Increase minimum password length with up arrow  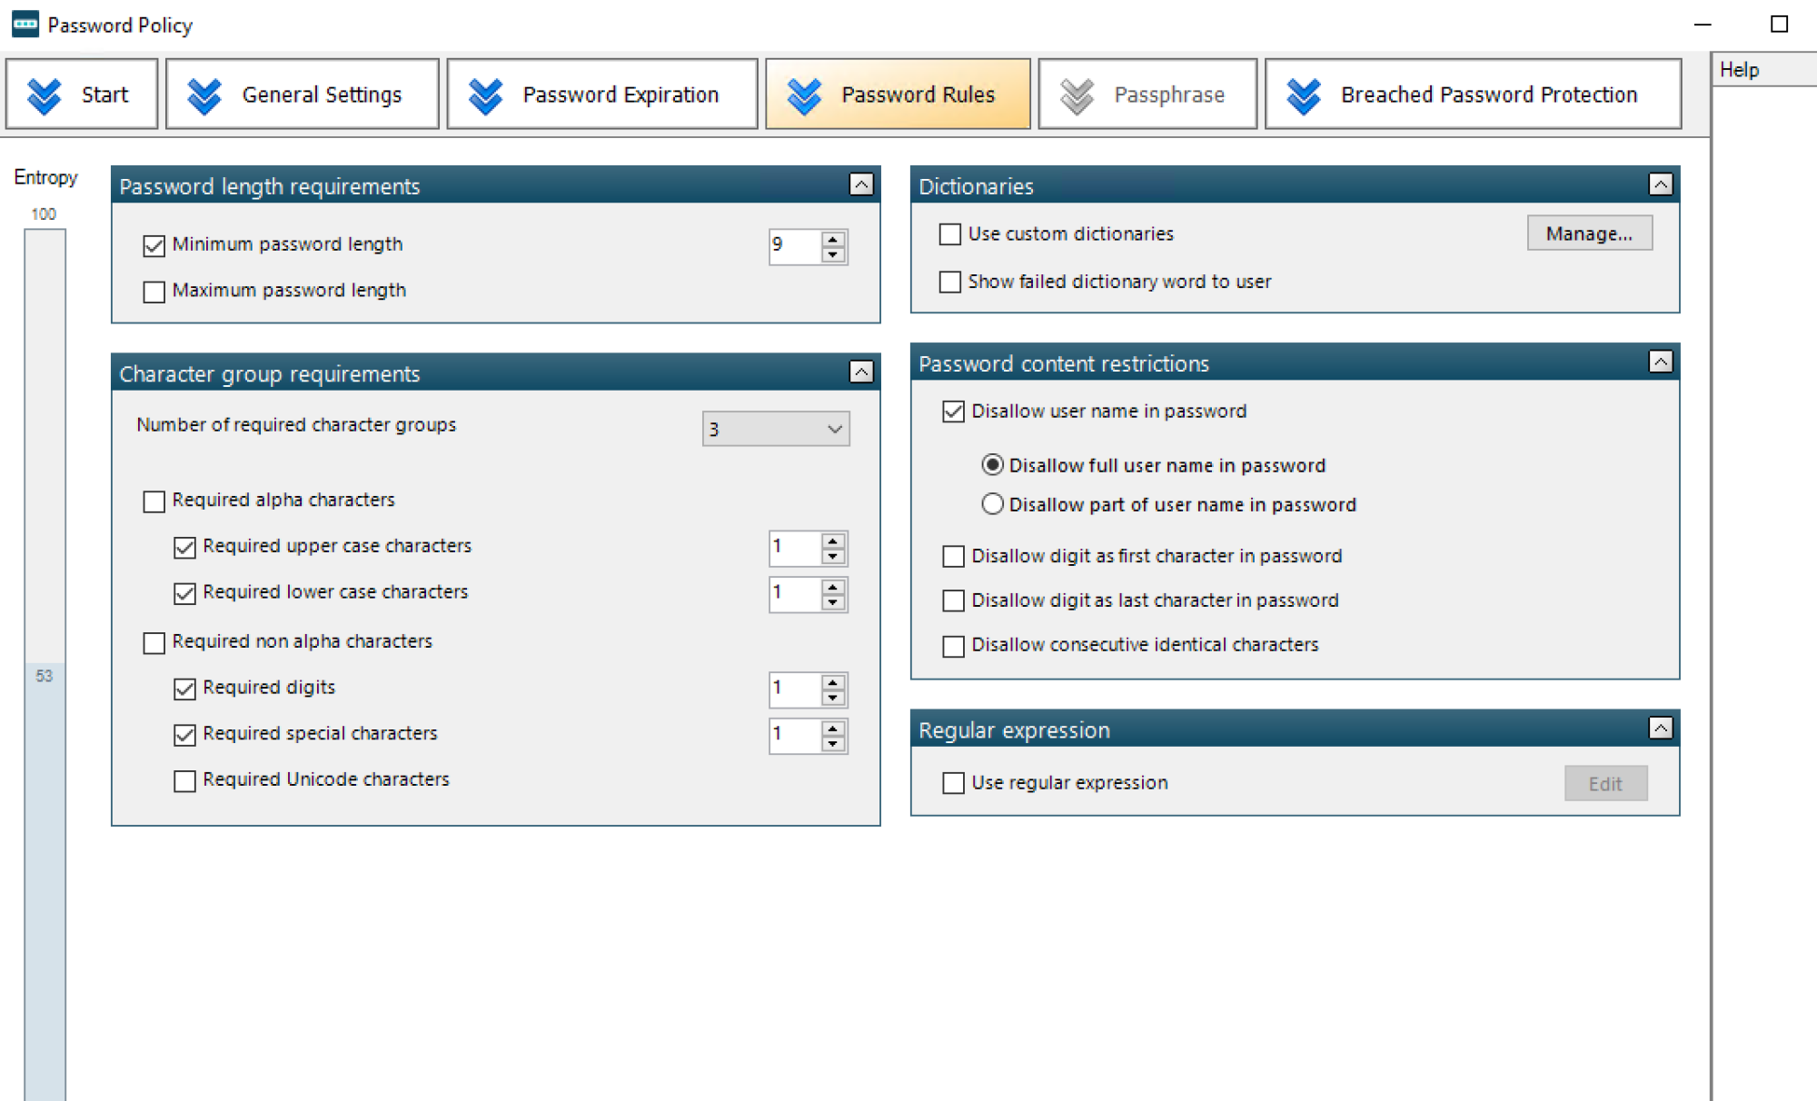tap(832, 239)
